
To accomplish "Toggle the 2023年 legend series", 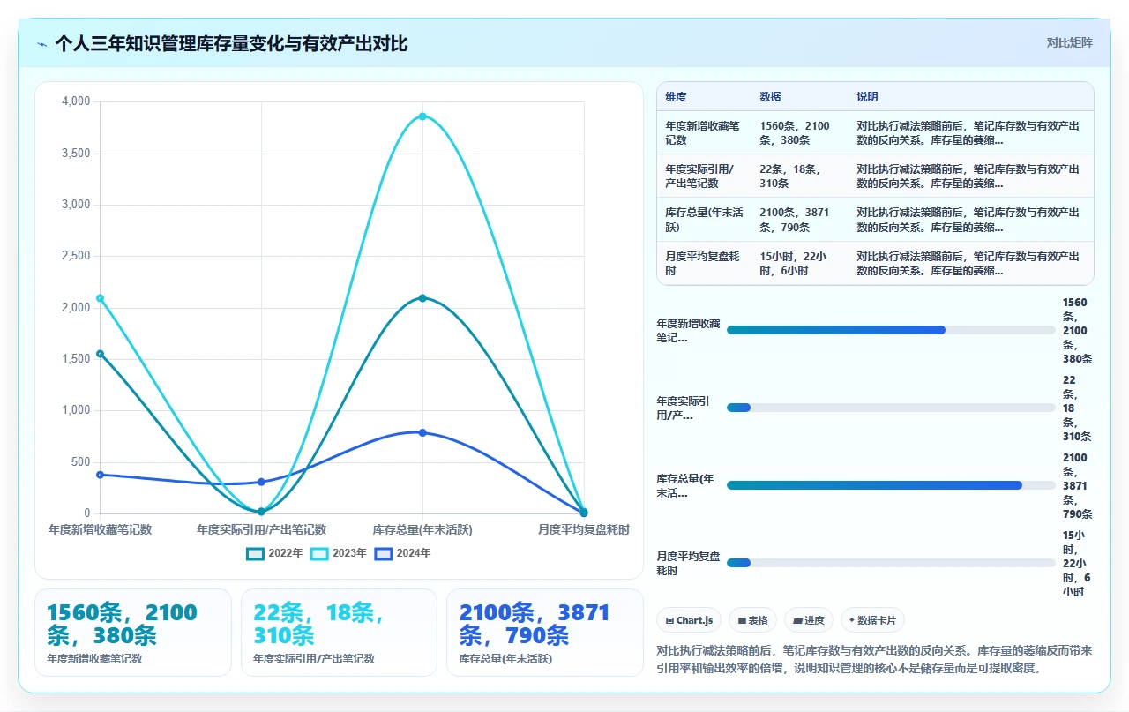I will click(339, 553).
